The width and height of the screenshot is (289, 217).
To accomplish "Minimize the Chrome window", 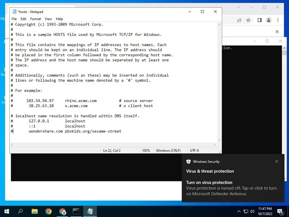I will [251, 7].
